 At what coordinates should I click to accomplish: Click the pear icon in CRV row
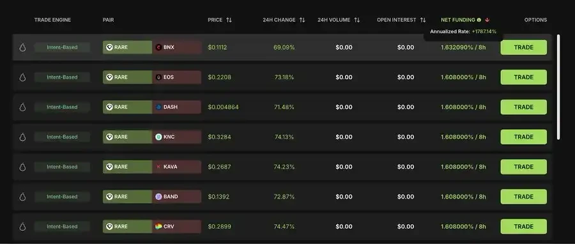click(22, 226)
